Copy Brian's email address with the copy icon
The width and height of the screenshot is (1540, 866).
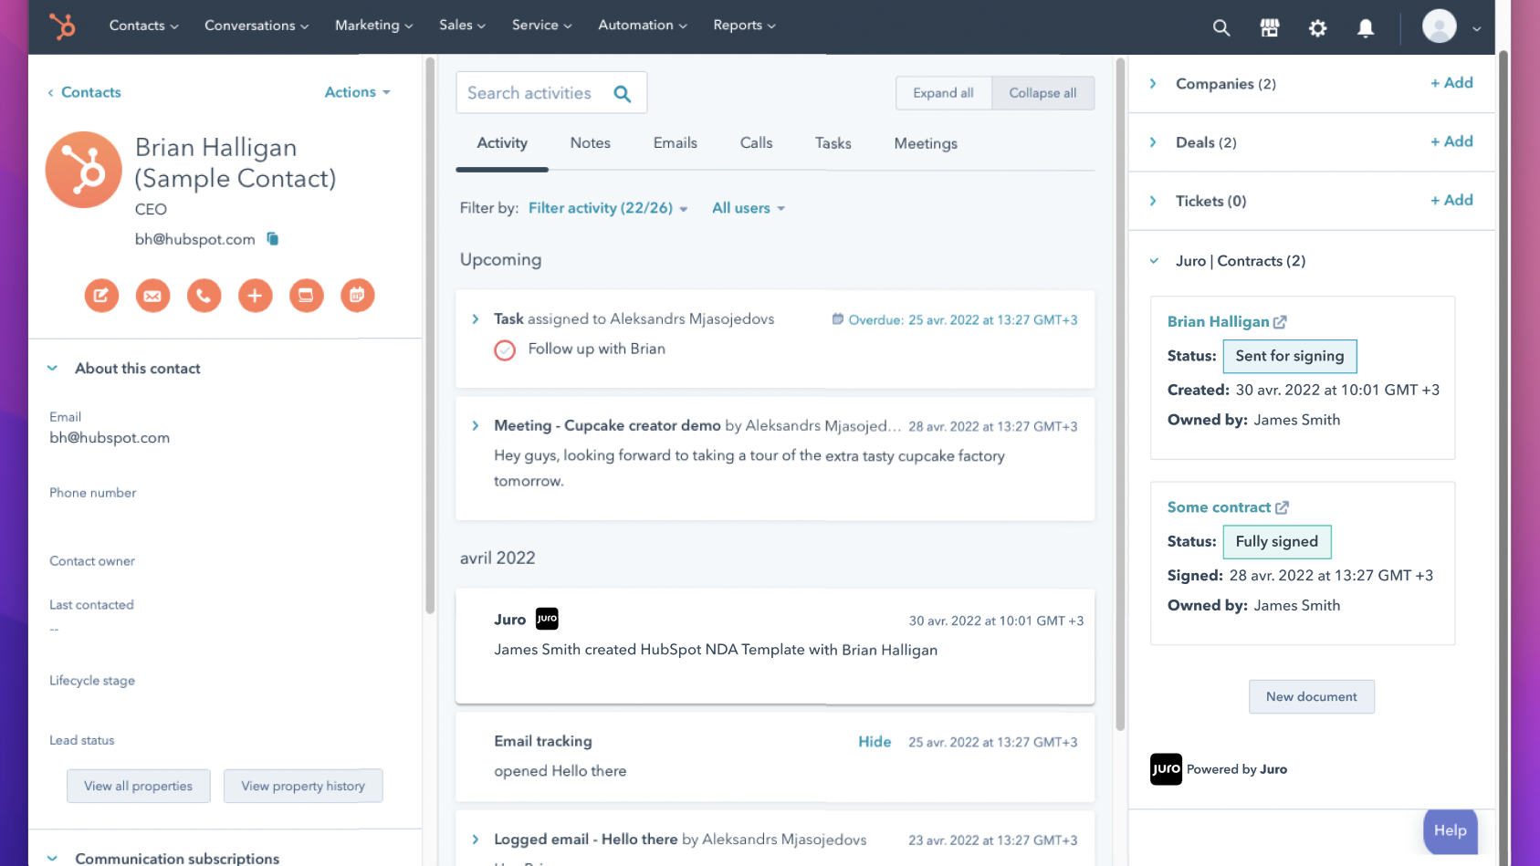tap(272, 238)
